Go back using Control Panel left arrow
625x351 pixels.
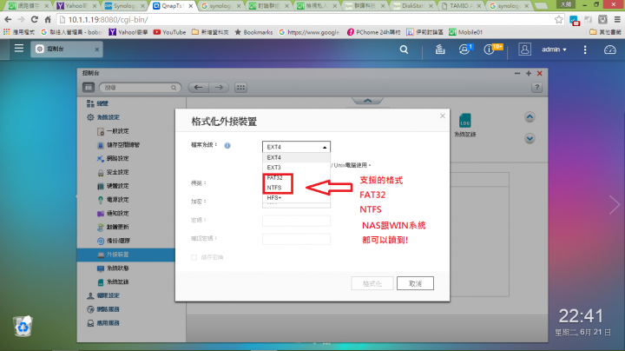click(198, 88)
